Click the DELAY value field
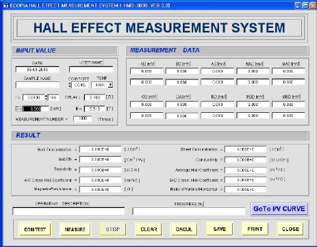This screenshot has width=317, height=247. pyautogui.click(x=94, y=98)
